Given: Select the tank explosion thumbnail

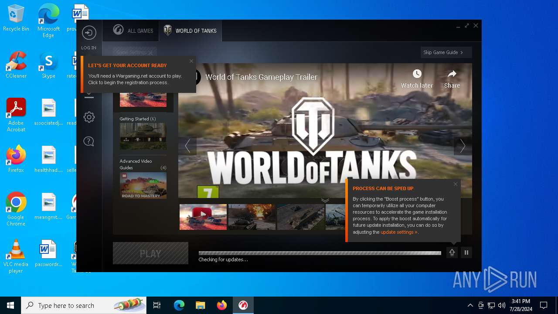Looking at the screenshot, I should [x=252, y=217].
